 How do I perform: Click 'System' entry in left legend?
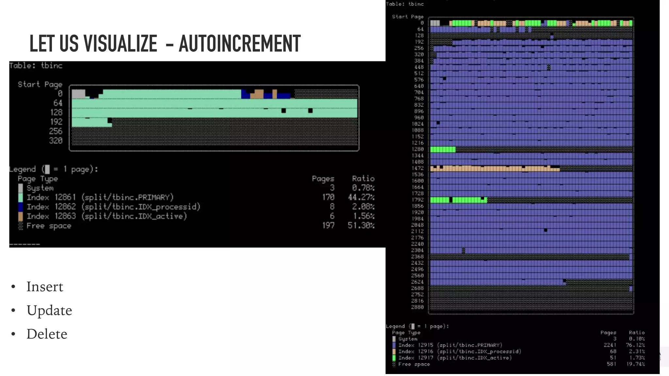40,188
